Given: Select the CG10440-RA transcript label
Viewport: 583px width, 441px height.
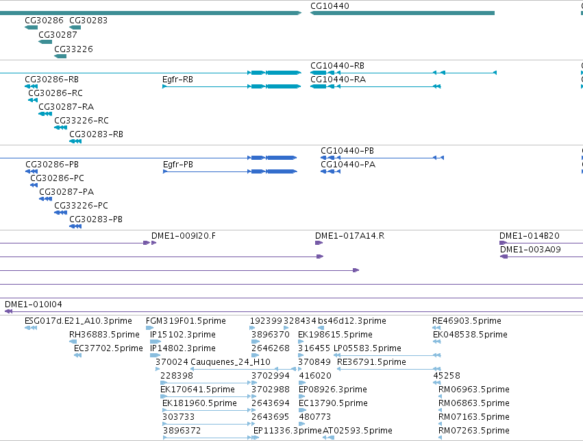Looking at the screenshot, I should pos(338,80).
